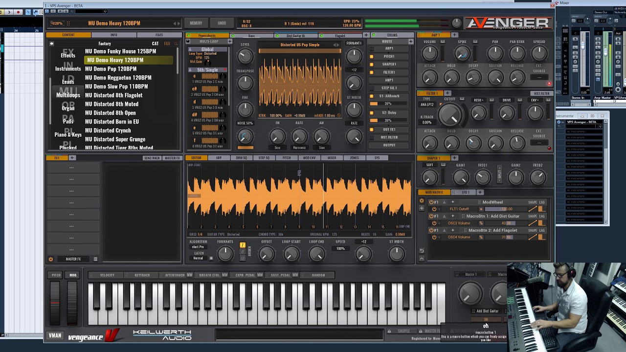Select triple slash order icon
Viewport: 626px width, 352px height.
(243, 258)
